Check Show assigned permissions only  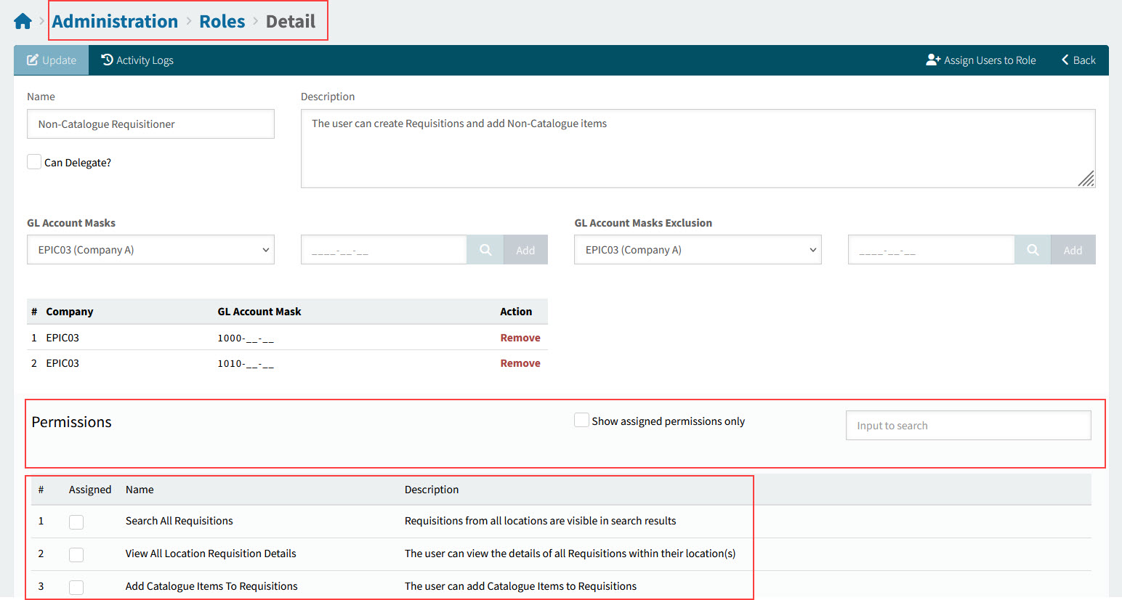(x=581, y=420)
